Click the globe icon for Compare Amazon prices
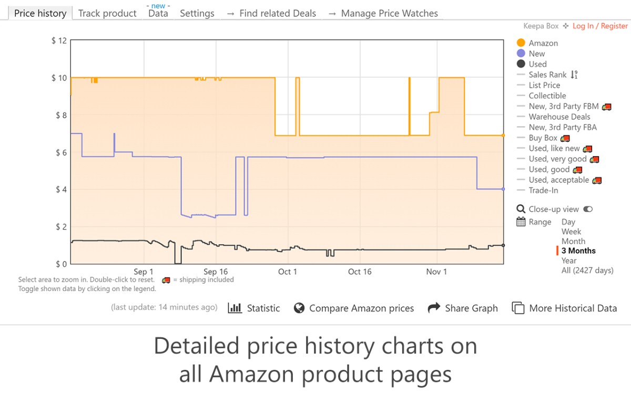The height and width of the screenshot is (394, 631). point(299,308)
